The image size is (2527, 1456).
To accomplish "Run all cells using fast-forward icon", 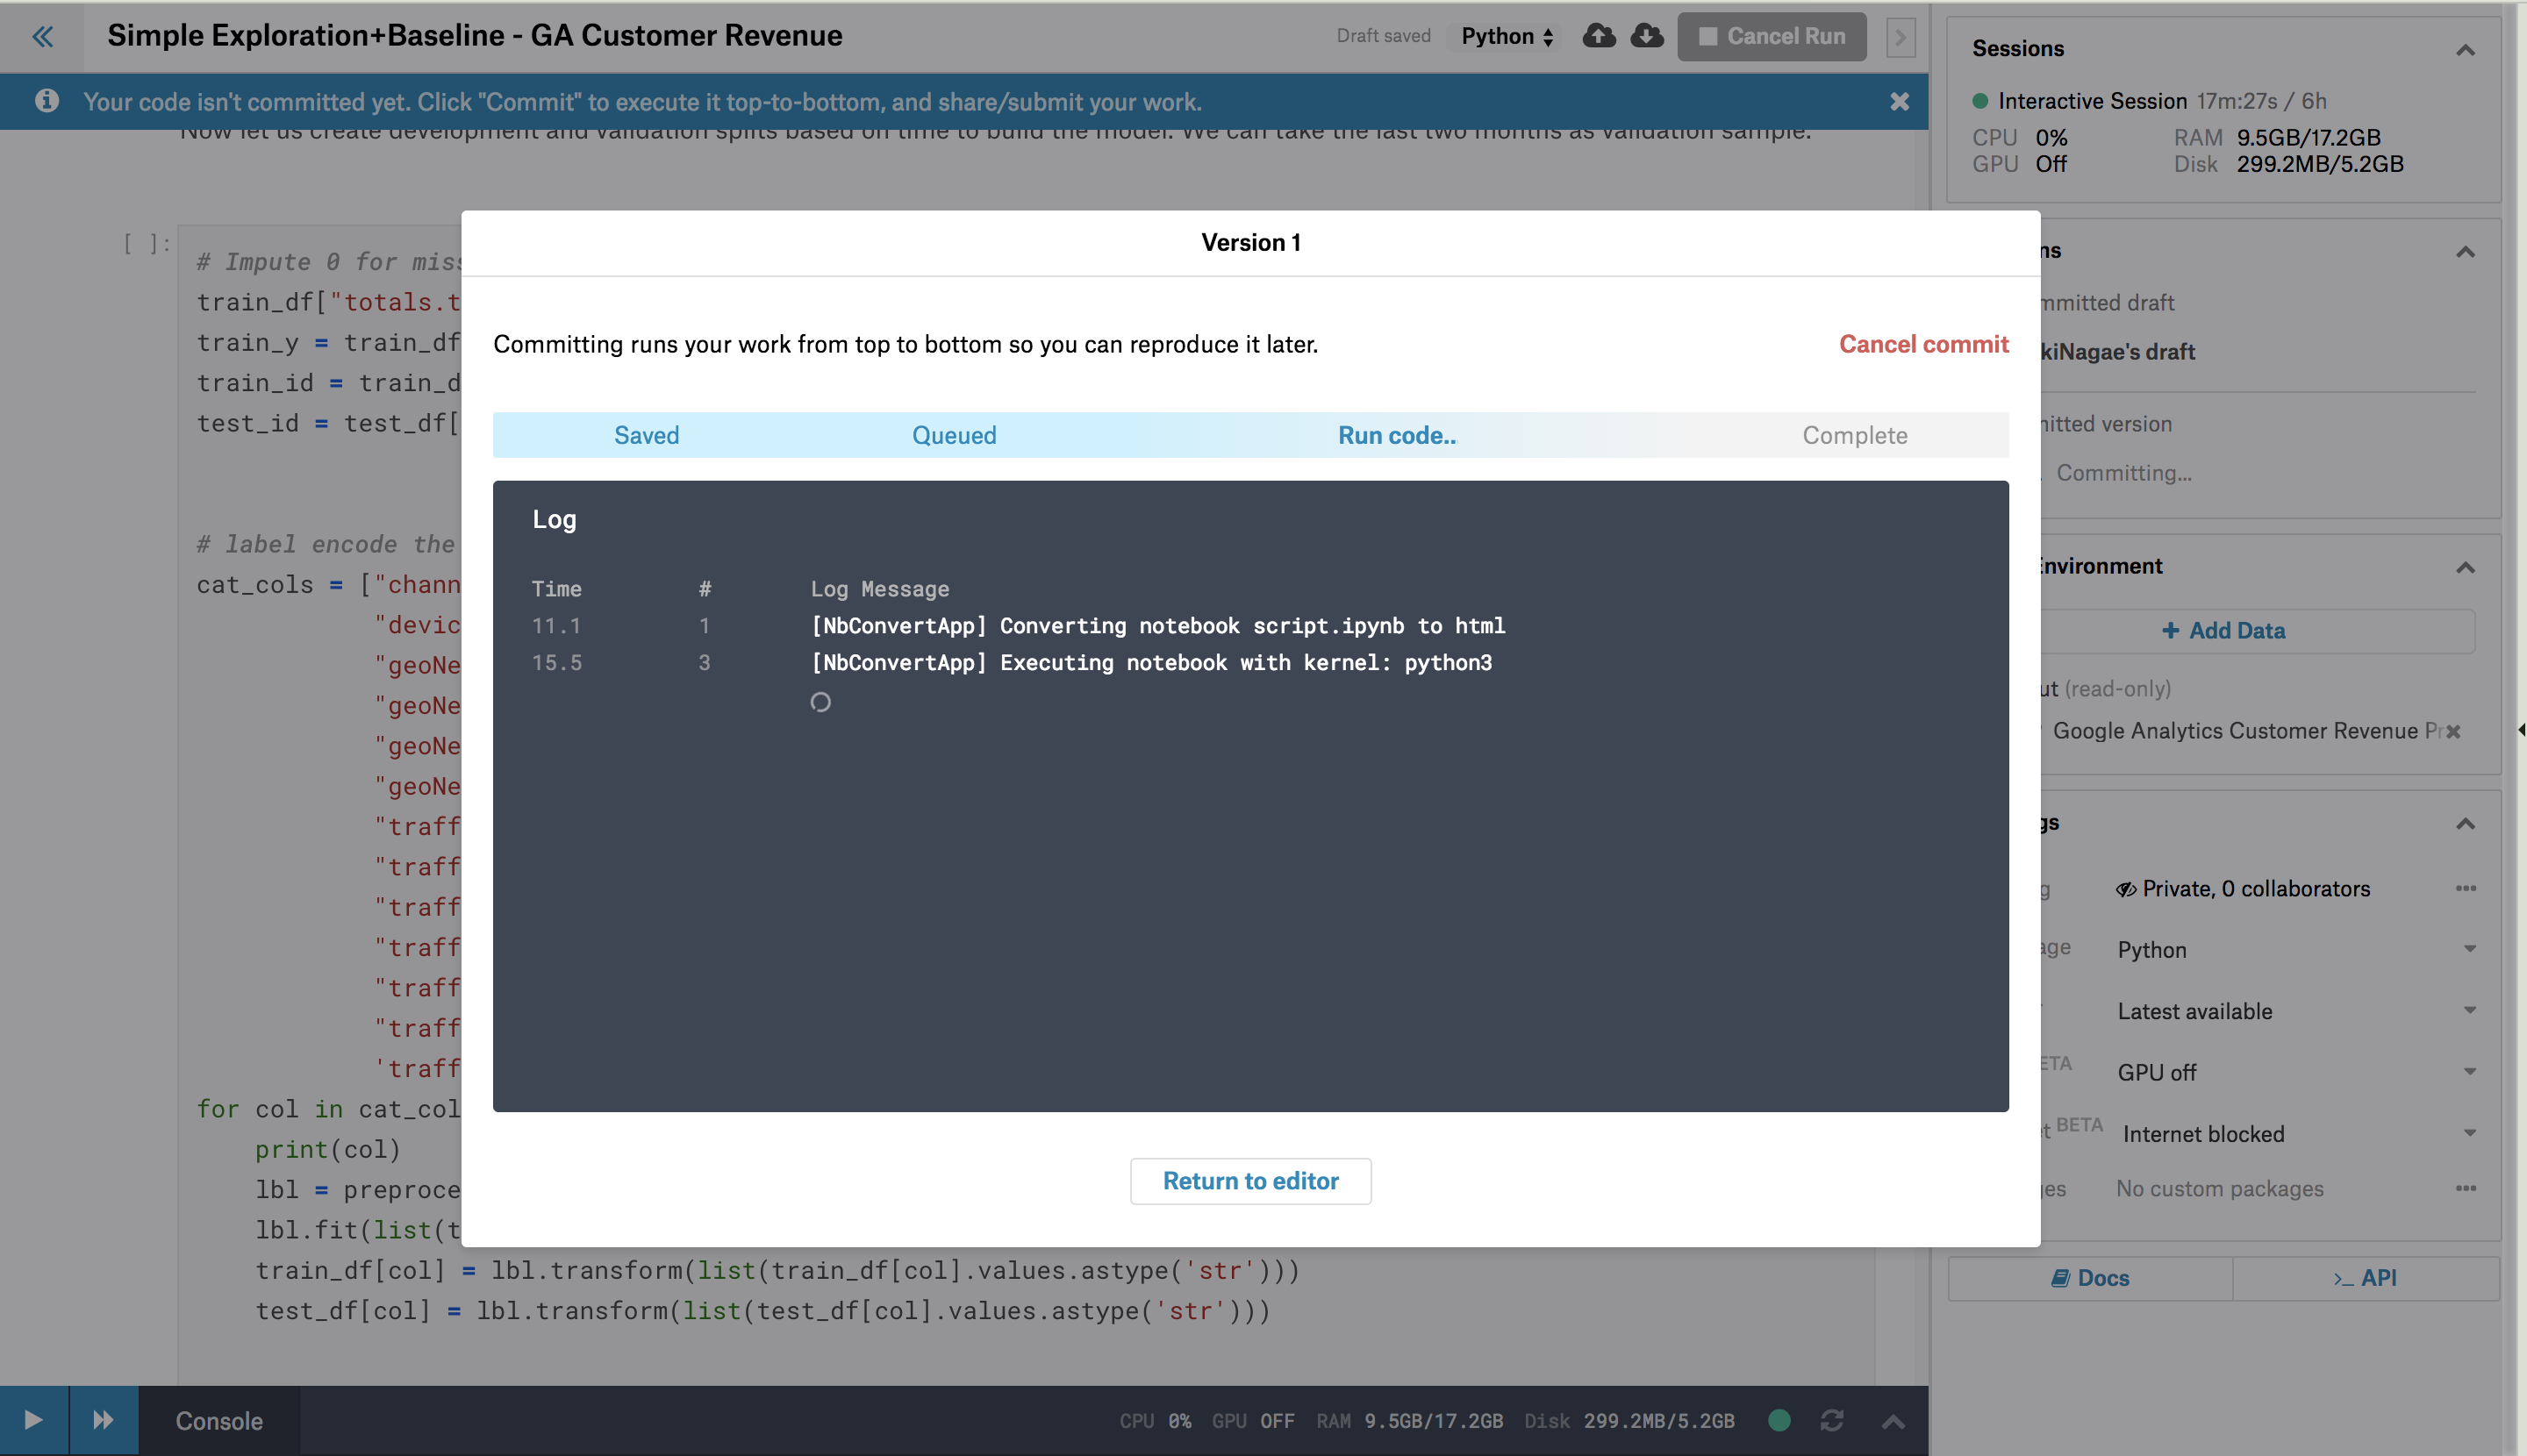I will point(103,1419).
